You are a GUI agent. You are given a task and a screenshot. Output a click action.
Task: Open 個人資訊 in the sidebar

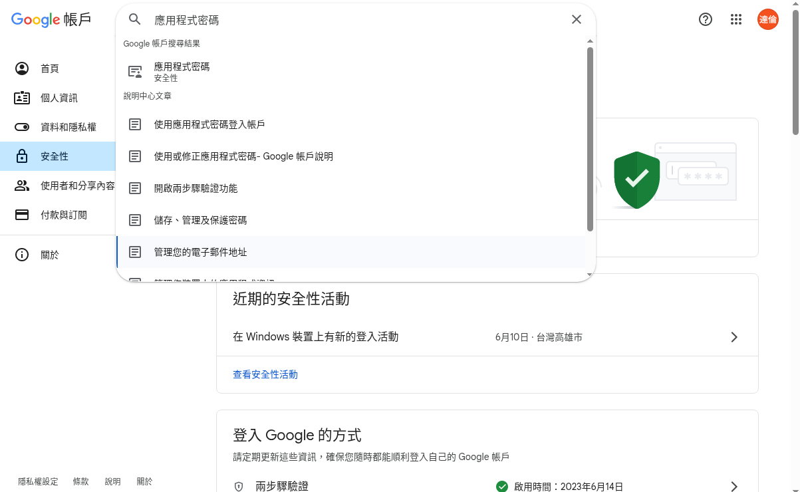58,98
